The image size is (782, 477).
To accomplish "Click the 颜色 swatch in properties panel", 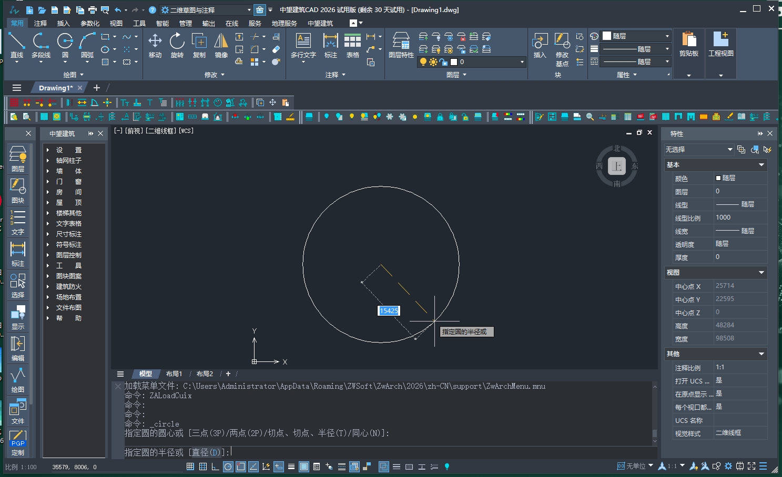I will click(718, 178).
